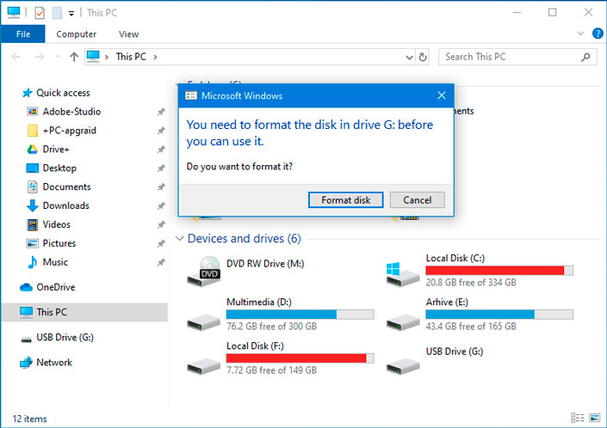Open recent locations dropdown arrow
607x428 pixels.
coord(58,58)
